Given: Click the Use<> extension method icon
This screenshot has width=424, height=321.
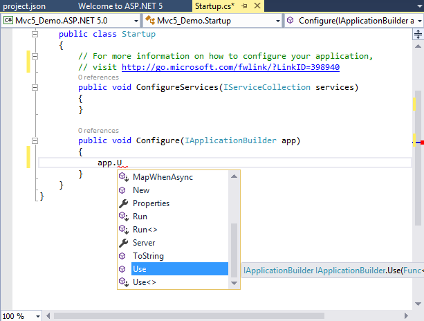Looking at the screenshot, I should pyautogui.click(x=124, y=282).
